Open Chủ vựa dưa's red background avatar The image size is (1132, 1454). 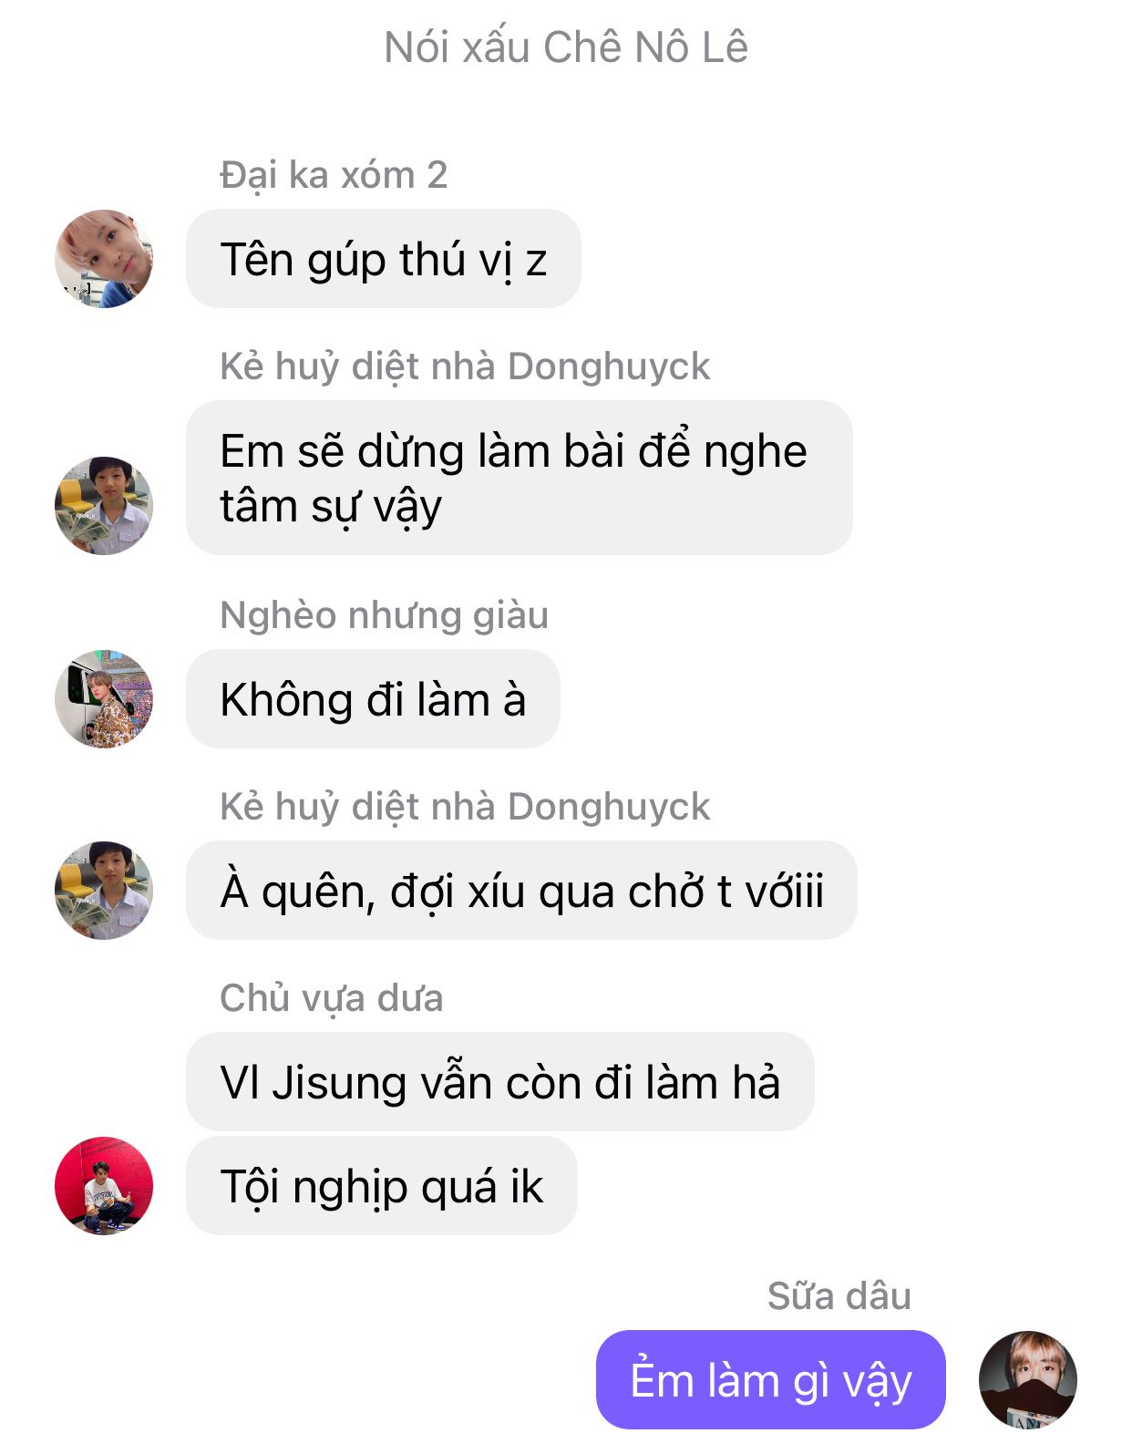tap(104, 1185)
